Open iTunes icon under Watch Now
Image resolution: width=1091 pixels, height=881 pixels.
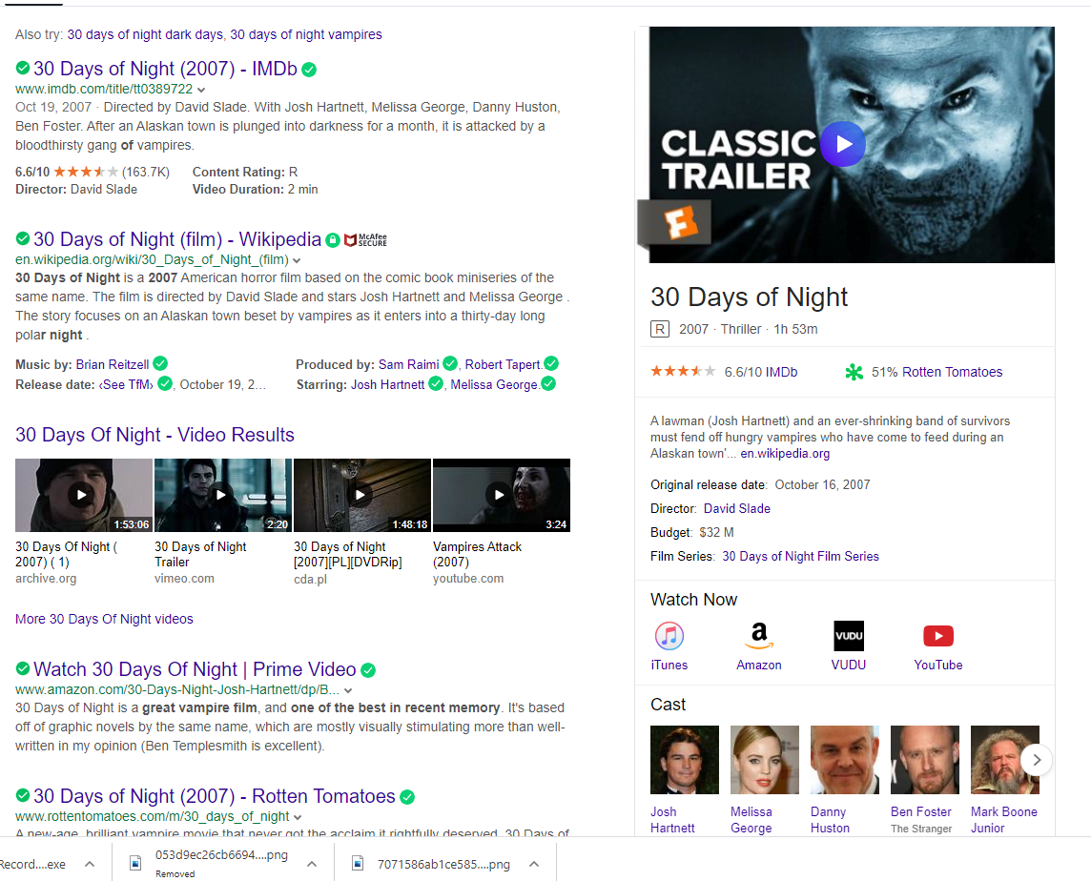669,636
